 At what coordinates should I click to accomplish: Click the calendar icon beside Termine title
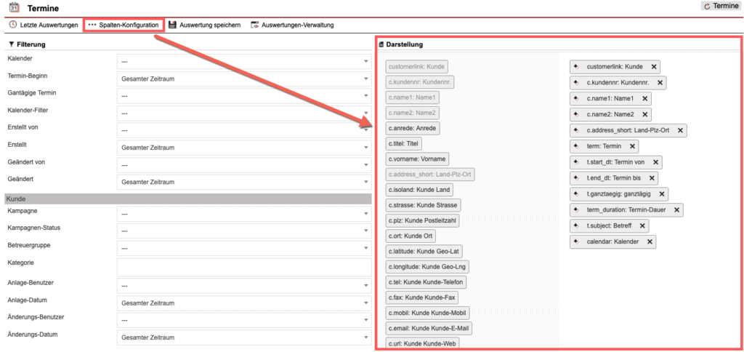(13, 7)
